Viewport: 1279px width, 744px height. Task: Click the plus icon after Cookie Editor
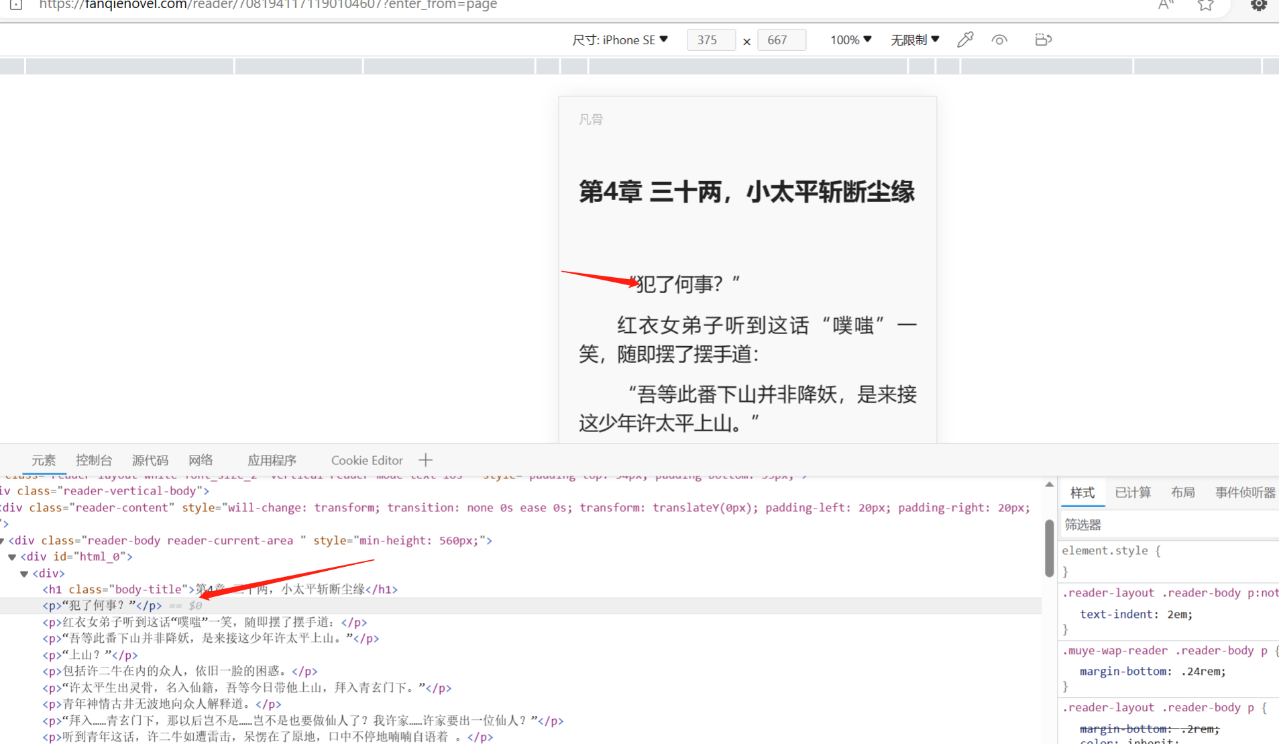(425, 460)
